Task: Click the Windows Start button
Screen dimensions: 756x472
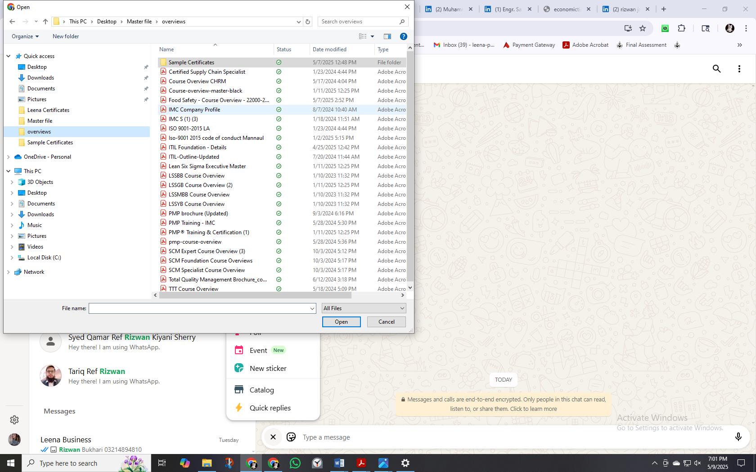Action: pyautogui.click(x=11, y=463)
